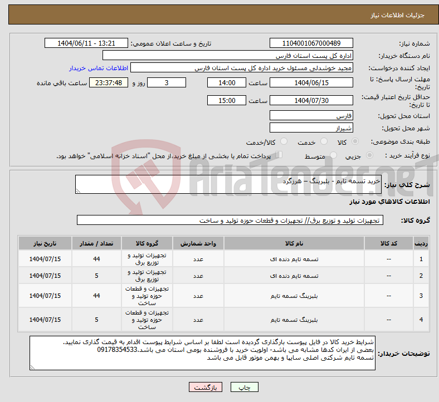The width and height of the screenshot is (439, 402).
Task: Click goods group cell in row 2
Action: pos(147,276)
